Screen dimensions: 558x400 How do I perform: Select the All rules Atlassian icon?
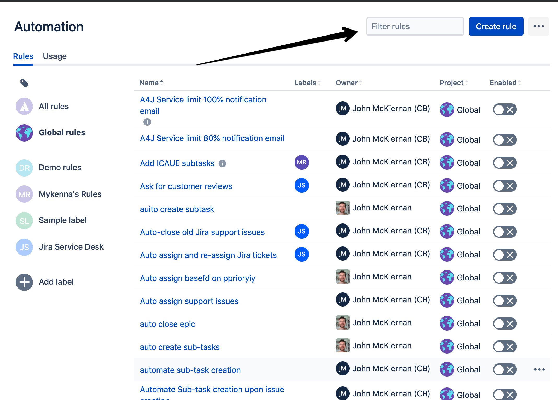pyautogui.click(x=24, y=106)
